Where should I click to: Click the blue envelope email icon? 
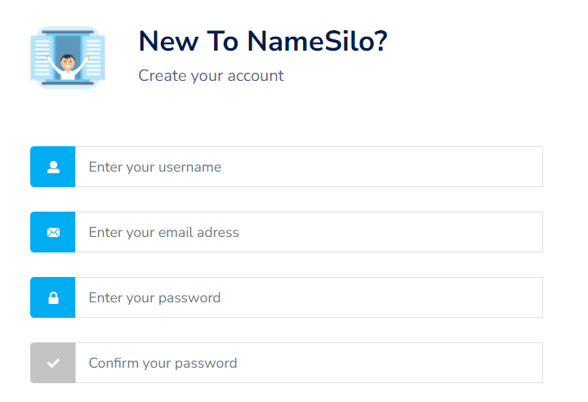pyautogui.click(x=53, y=232)
